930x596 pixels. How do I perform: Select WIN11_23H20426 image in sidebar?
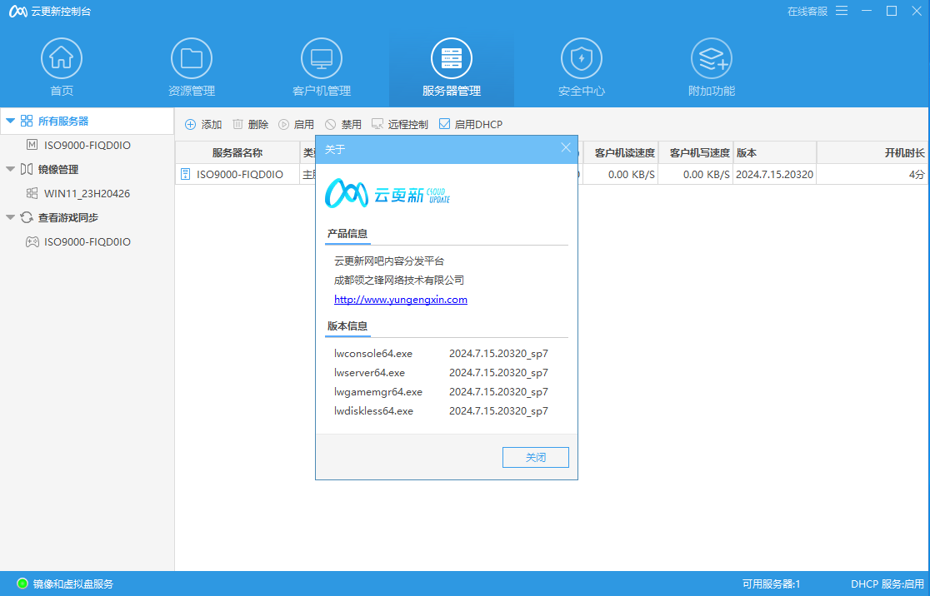87,194
